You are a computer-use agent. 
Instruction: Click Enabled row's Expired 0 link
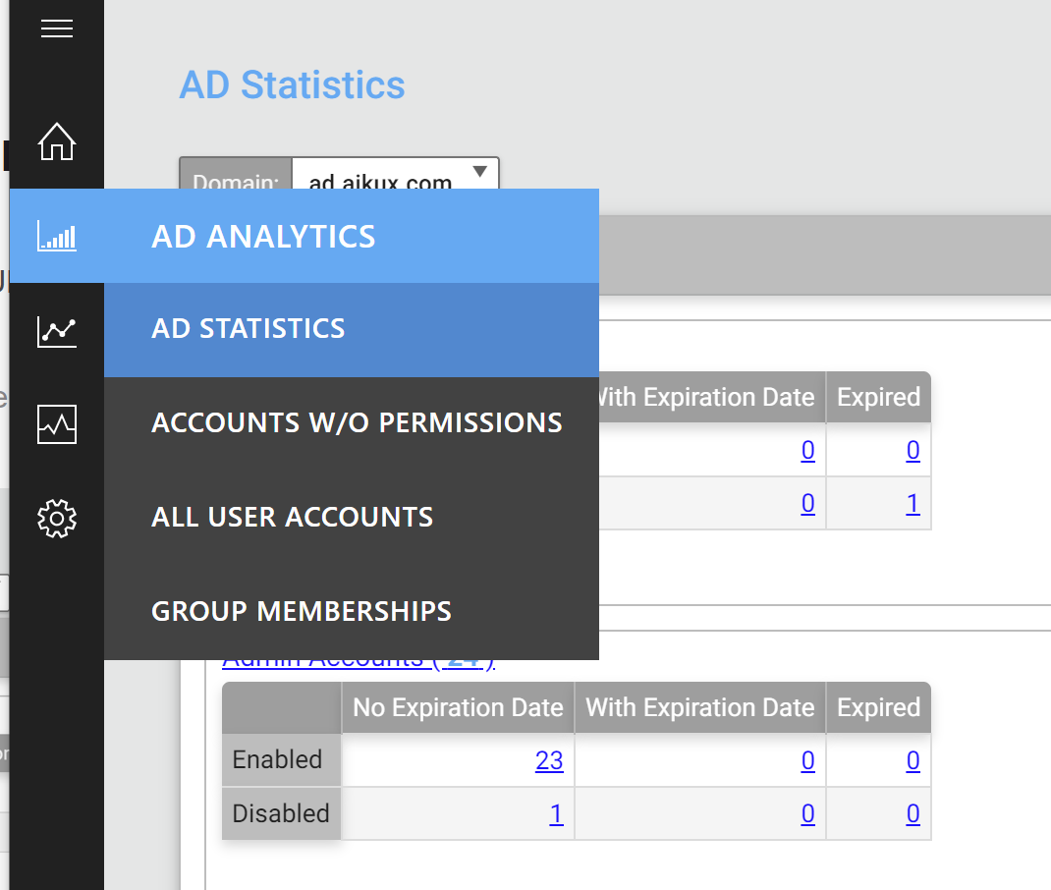tap(913, 760)
